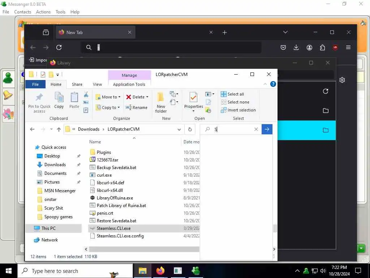Click Invert selection in the ribbon
370x278 pixels.
tap(238, 110)
